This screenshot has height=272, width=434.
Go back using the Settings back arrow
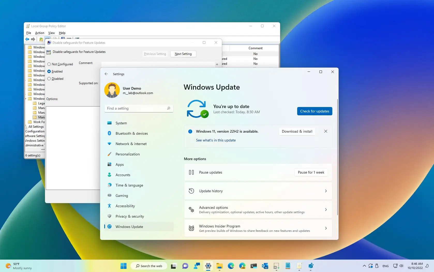click(106, 74)
